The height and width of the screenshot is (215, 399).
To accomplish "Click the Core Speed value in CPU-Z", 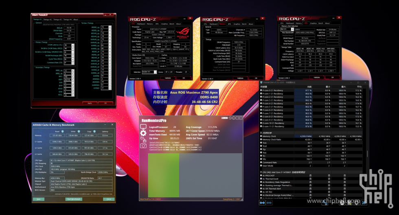I will click(149, 58).
